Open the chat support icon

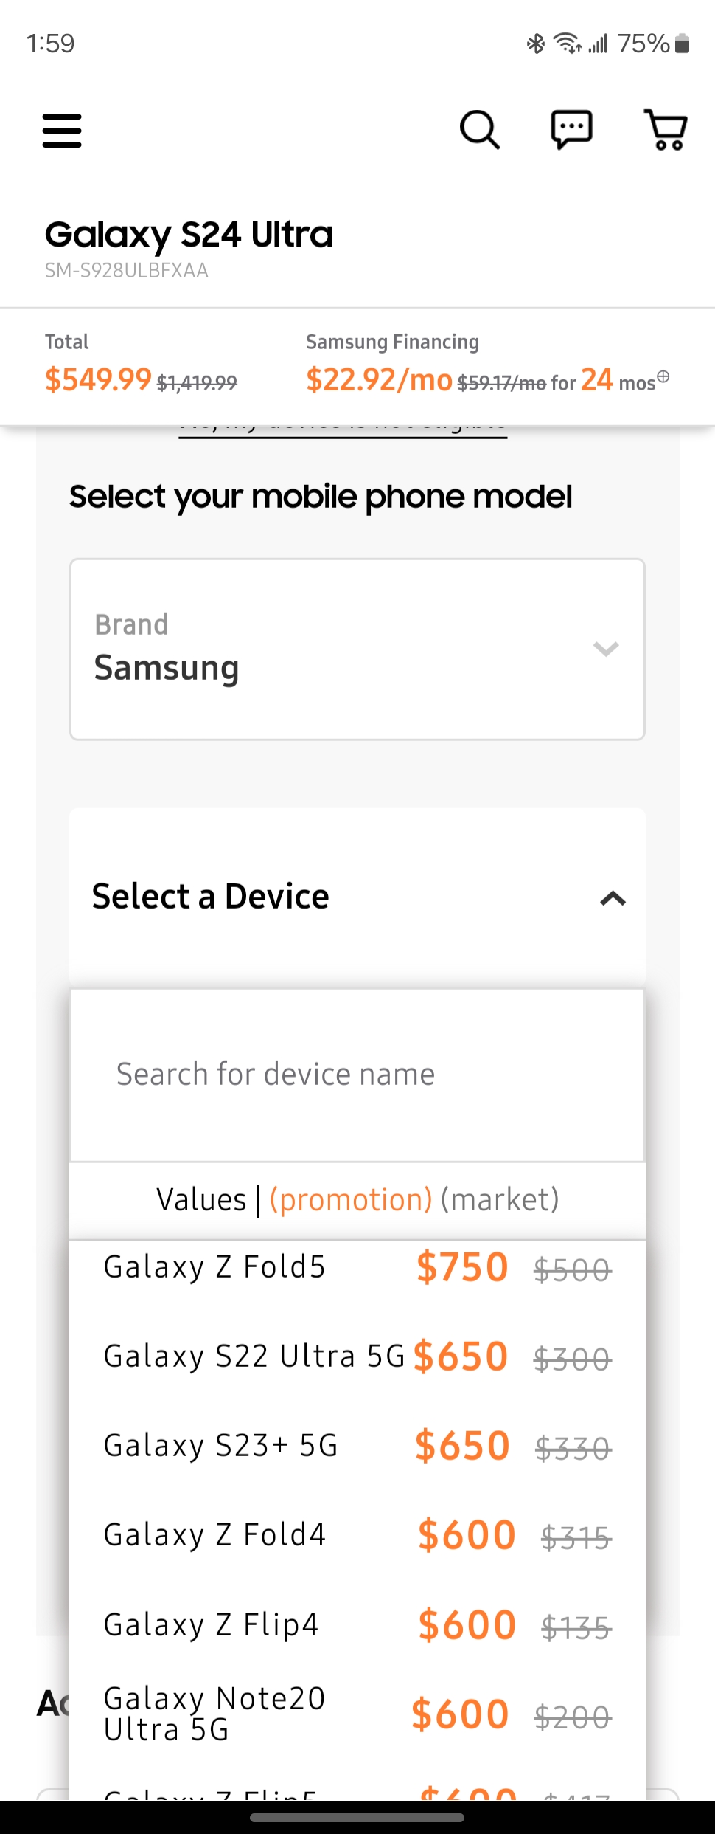pyautogui.click(x=572, y=130)
